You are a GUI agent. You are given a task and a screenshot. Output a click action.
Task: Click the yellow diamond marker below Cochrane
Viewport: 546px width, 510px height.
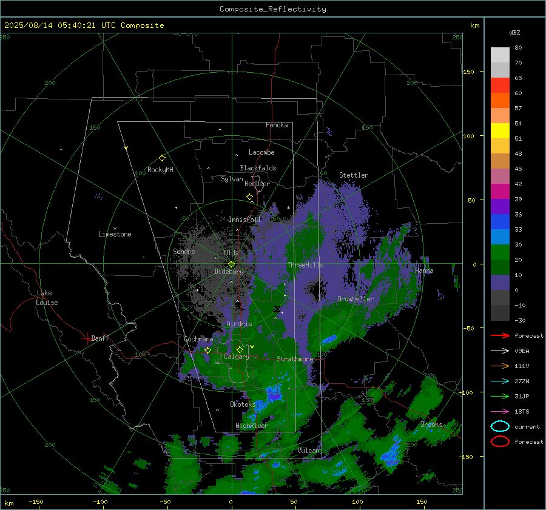point(207,350)
